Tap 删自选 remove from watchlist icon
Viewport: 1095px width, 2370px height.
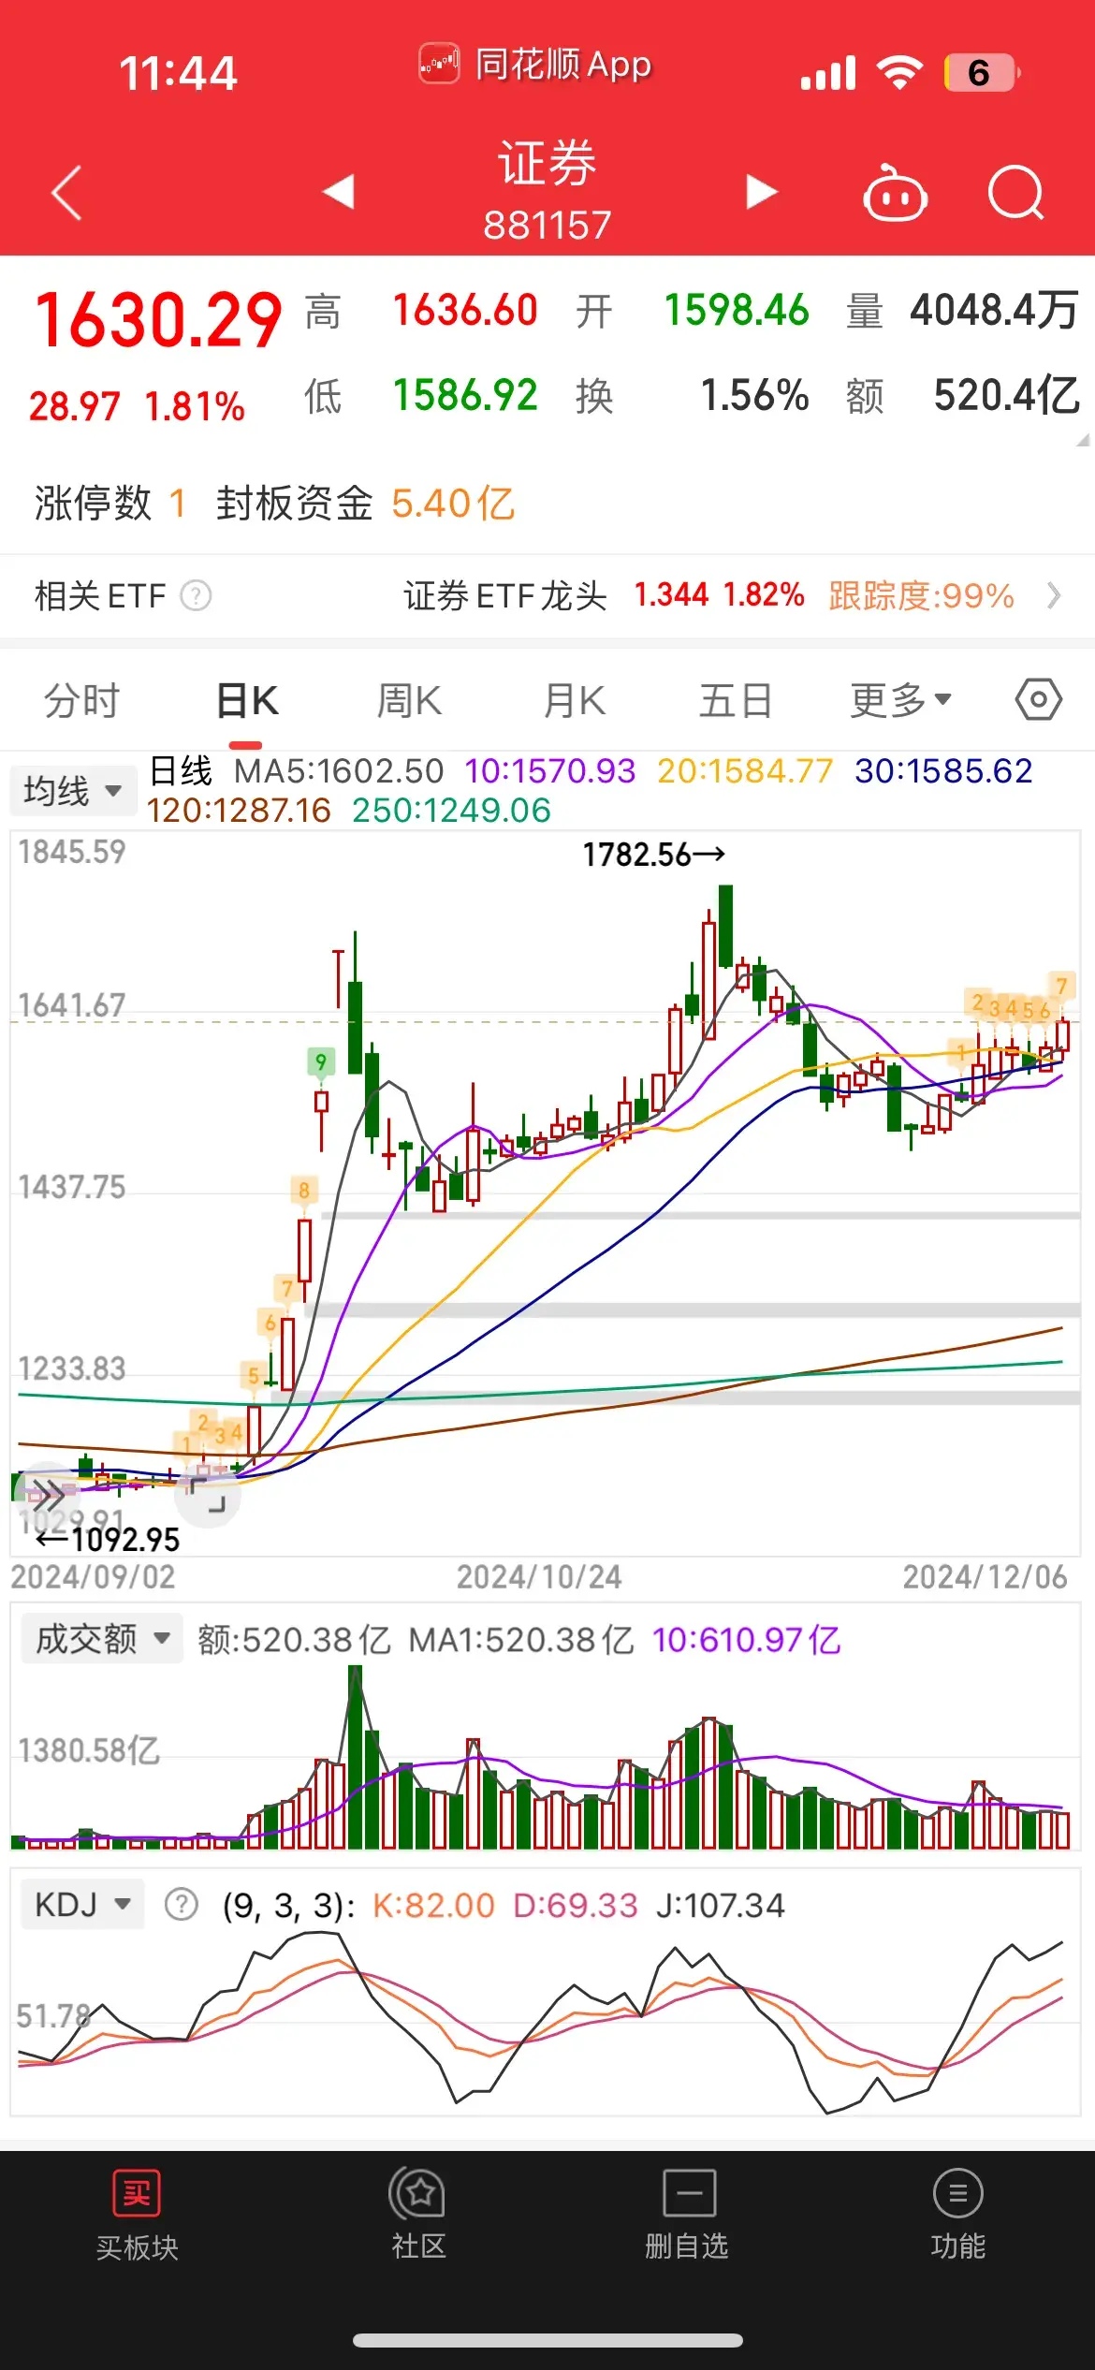pos(690,2193)
